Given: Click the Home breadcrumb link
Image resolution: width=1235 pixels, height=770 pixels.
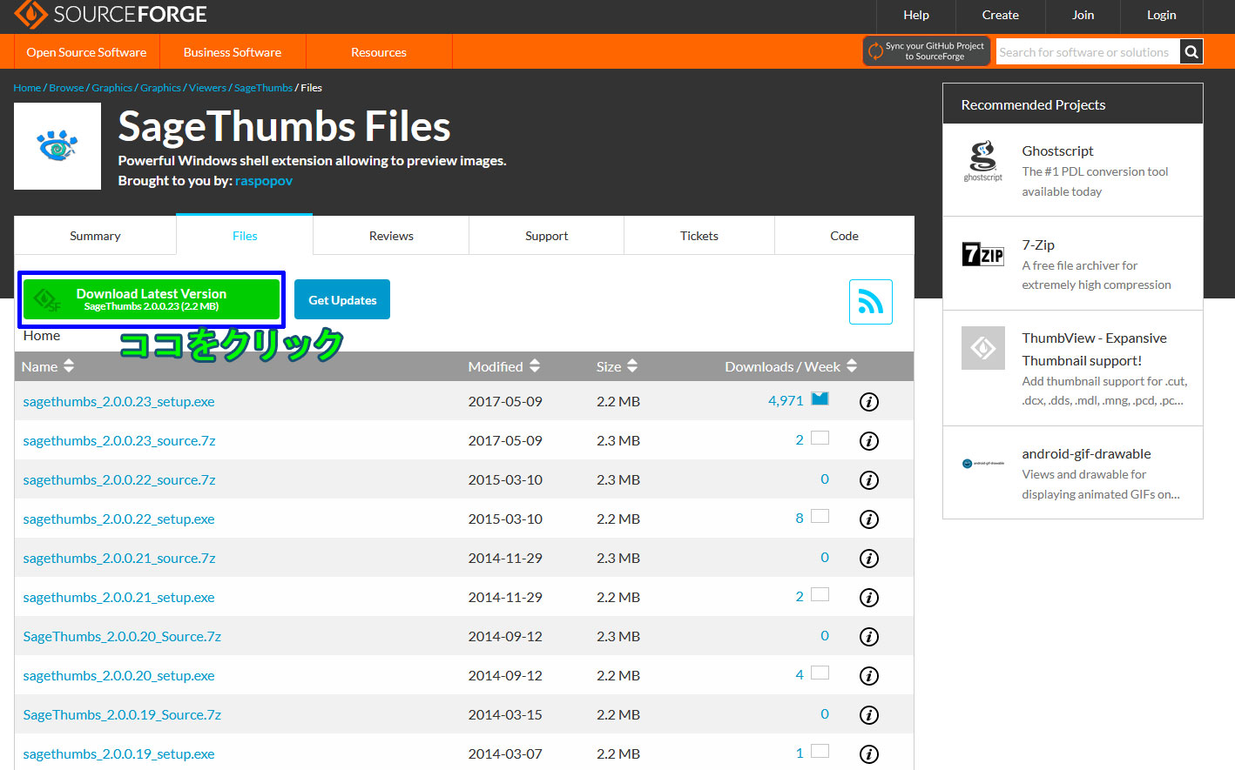Looking at the screenshot, I should pos(27,88).
